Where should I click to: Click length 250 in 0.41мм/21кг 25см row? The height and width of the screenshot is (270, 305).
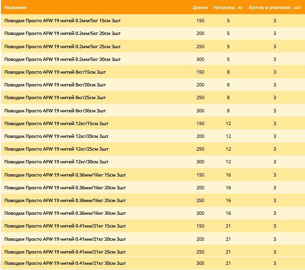[x=200, y=252]
